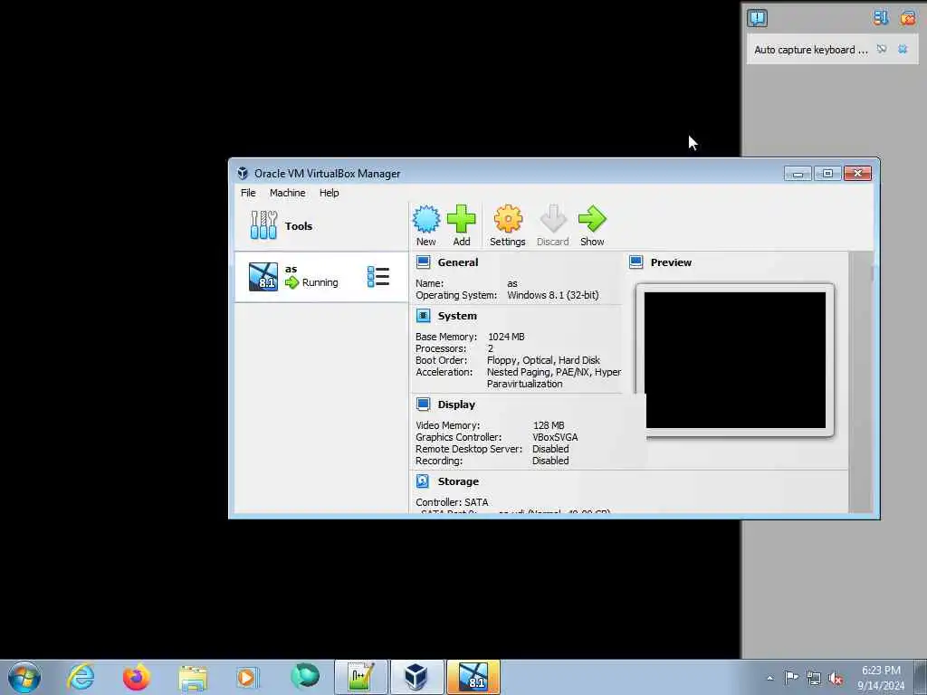The height and width of the screenshot is (695, 927).
Task: Click the taskbar clock showing 6:23 PM
Action: (x=881, y=677)
